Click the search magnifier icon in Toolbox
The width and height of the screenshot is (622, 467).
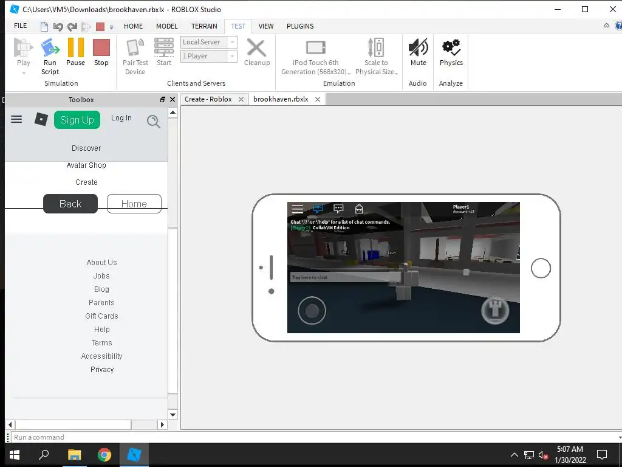[154, 121]
